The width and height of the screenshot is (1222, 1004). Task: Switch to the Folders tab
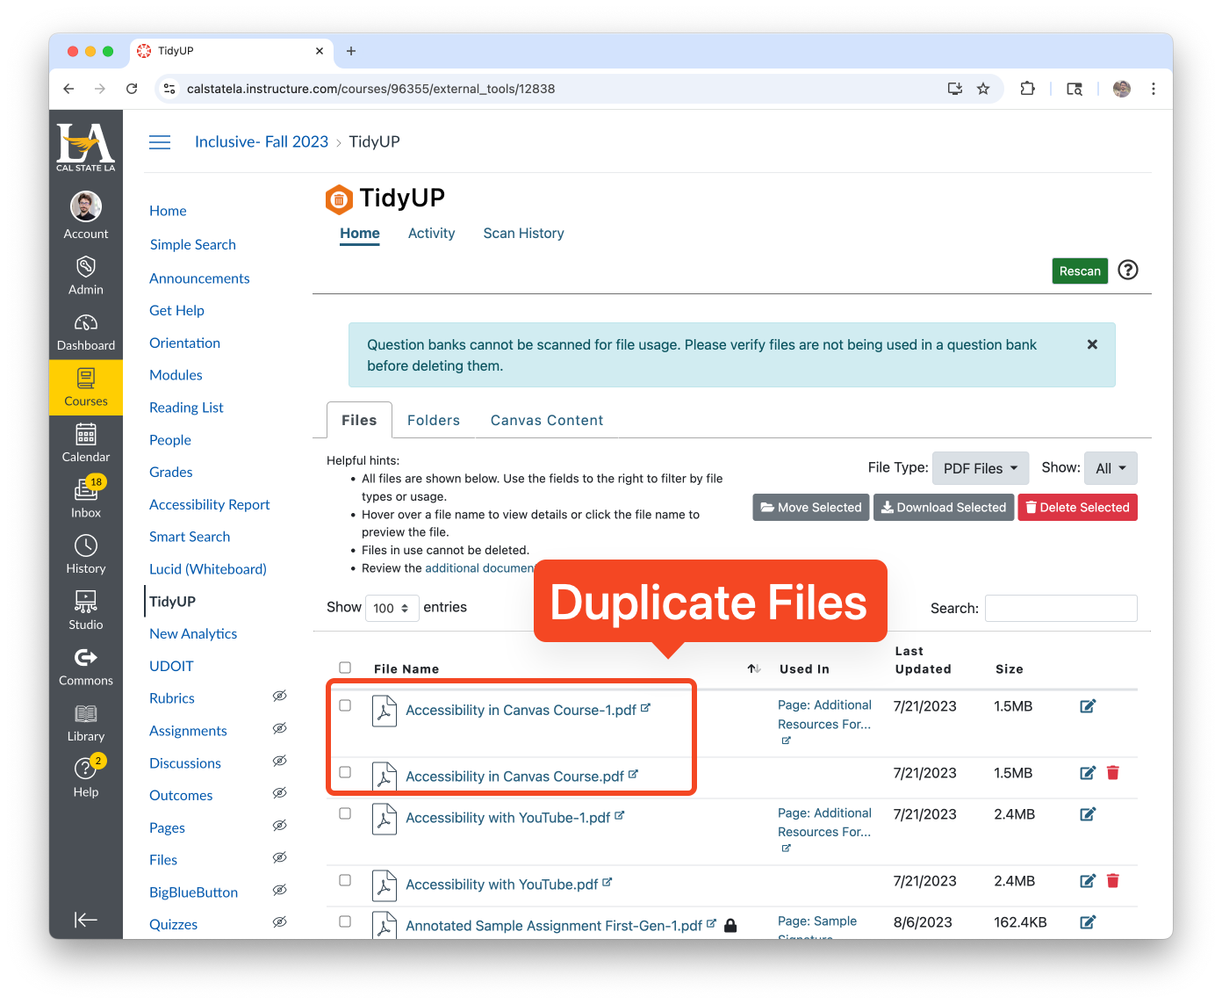(x=434, y=420)
